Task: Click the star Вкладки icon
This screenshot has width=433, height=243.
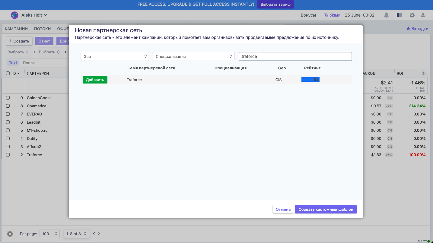Action: [x=408, y=28]
